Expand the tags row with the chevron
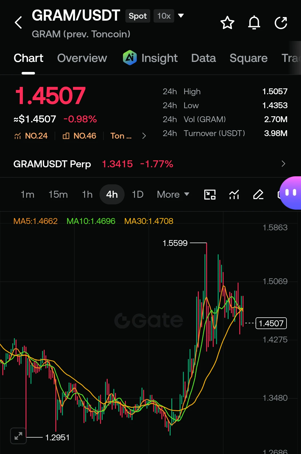301x454 pixels. click(144, 136)
